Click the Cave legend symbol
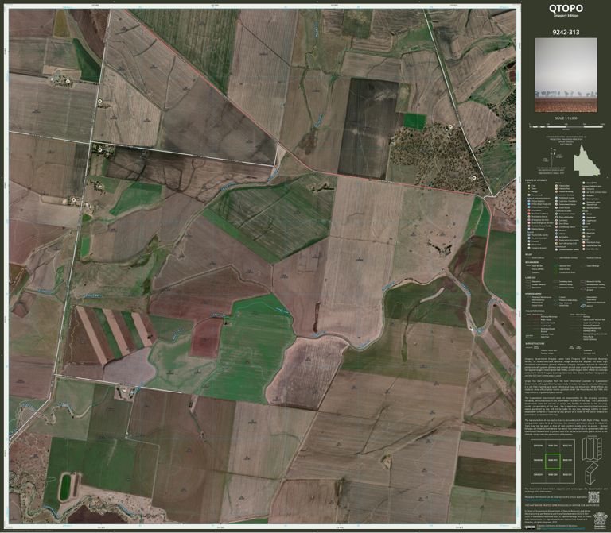 pos(584,236)
